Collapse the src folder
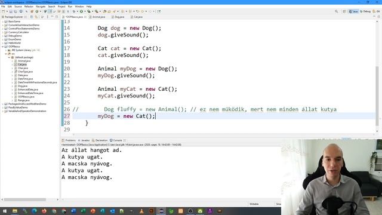The width and height of the screenshot is (382, 215). (6, 54)
